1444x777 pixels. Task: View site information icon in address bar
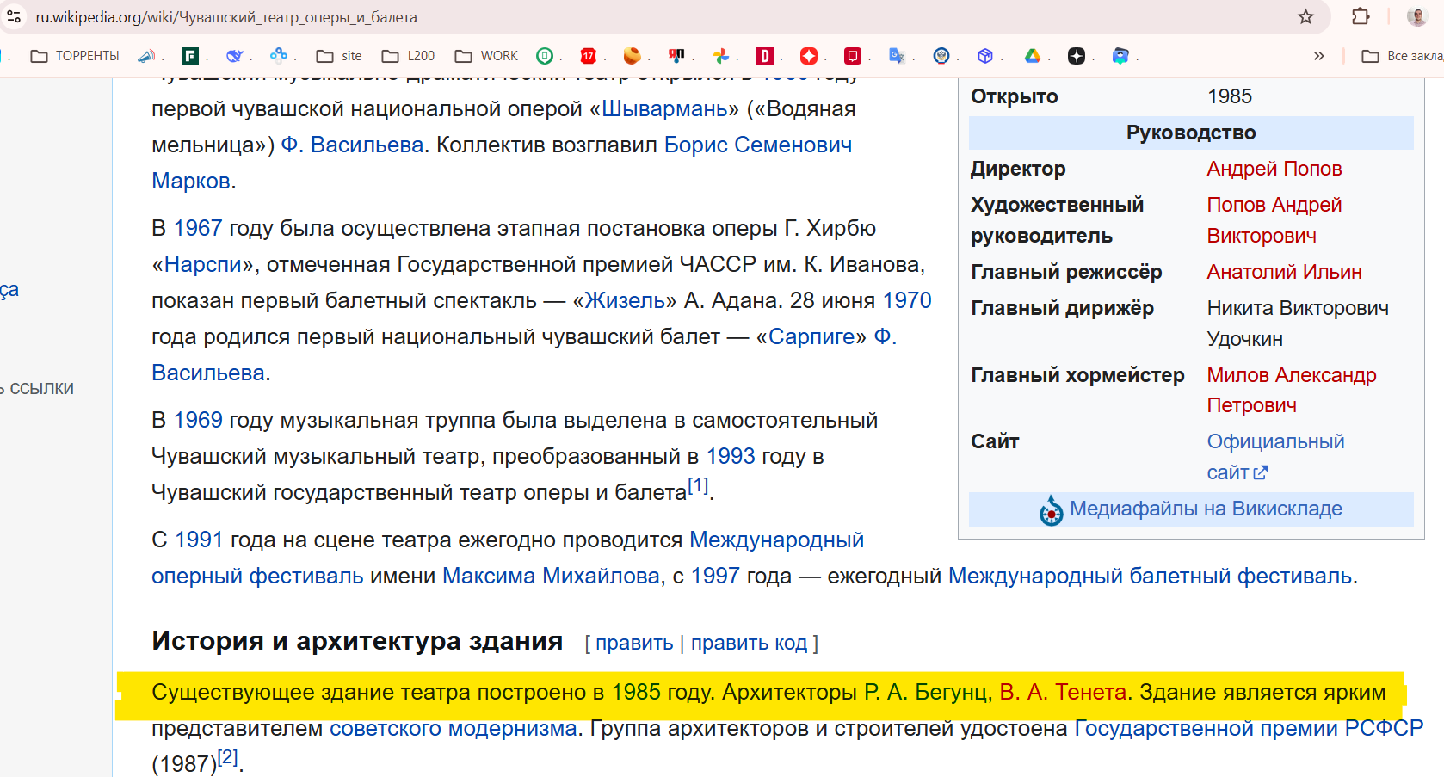tap(14, 16)
